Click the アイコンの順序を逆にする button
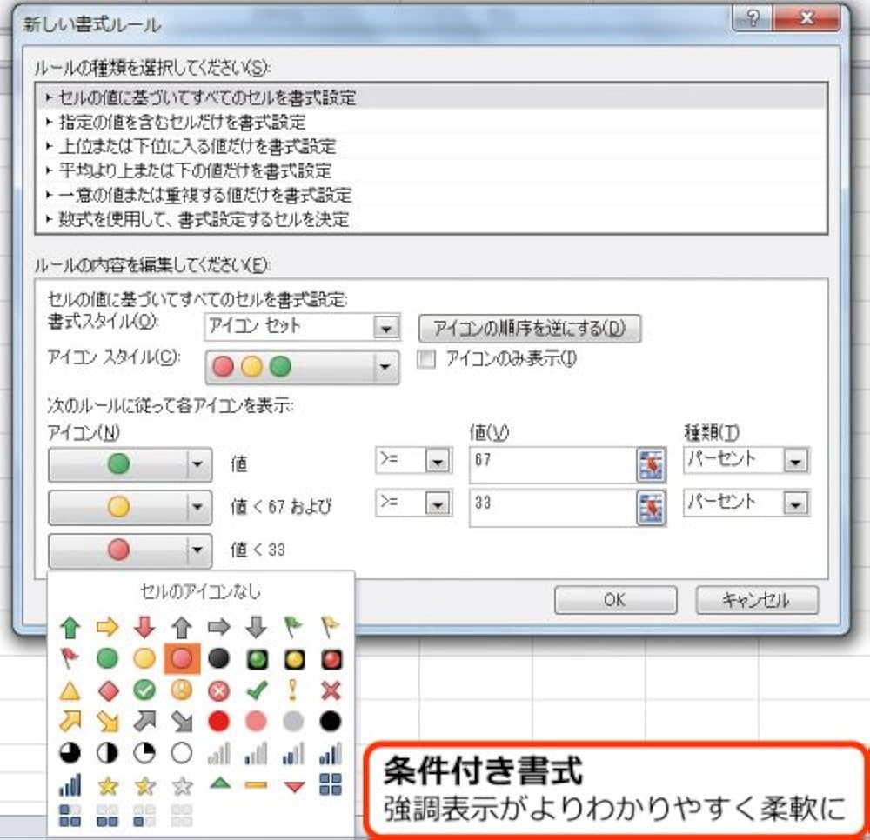 531,327
